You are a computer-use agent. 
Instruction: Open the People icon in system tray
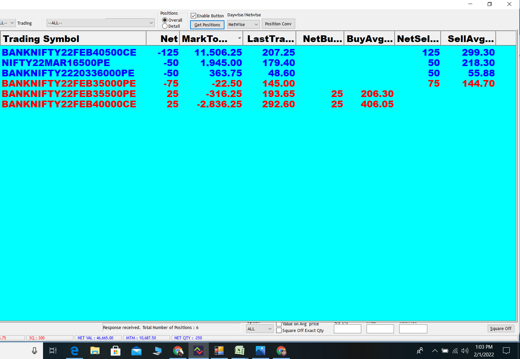point(420,351)
